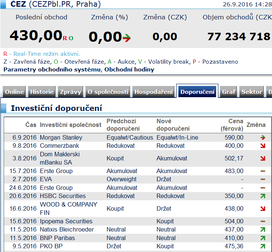Select the BNP Paribas name

[57, 238]
